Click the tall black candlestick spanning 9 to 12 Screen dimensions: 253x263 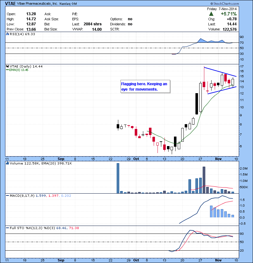[x=197, y=104]
